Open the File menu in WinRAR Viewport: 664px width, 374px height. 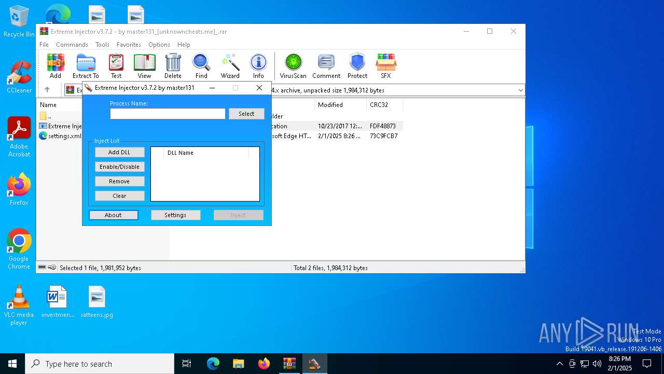pos(44,45)
